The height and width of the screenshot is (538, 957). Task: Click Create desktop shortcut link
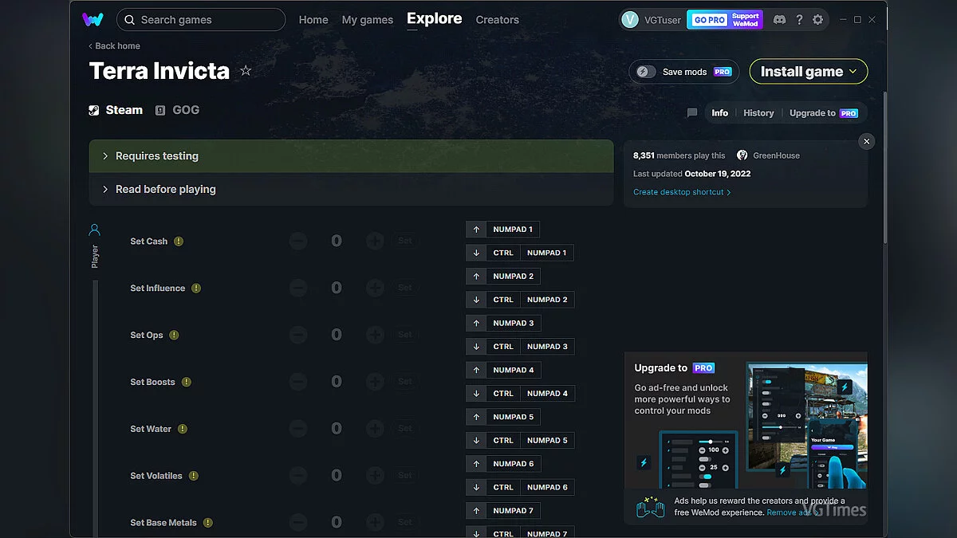tap(682, 192)
